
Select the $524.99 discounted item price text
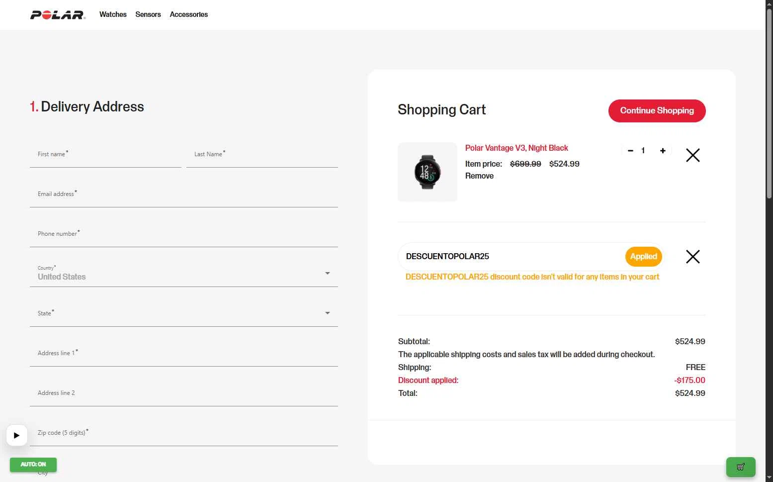[x=564, y=164]
